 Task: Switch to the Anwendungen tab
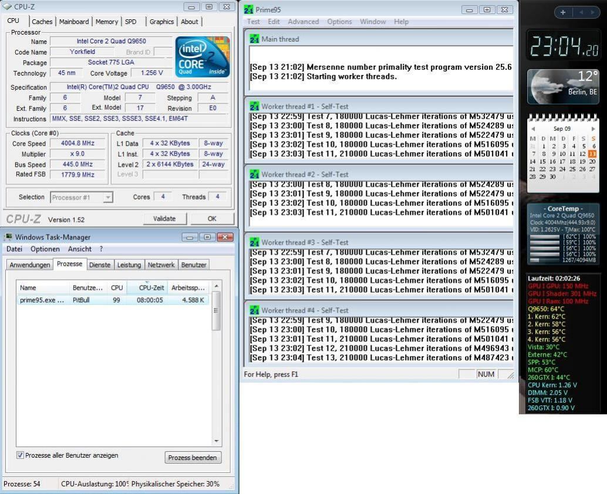click(30, 265)
